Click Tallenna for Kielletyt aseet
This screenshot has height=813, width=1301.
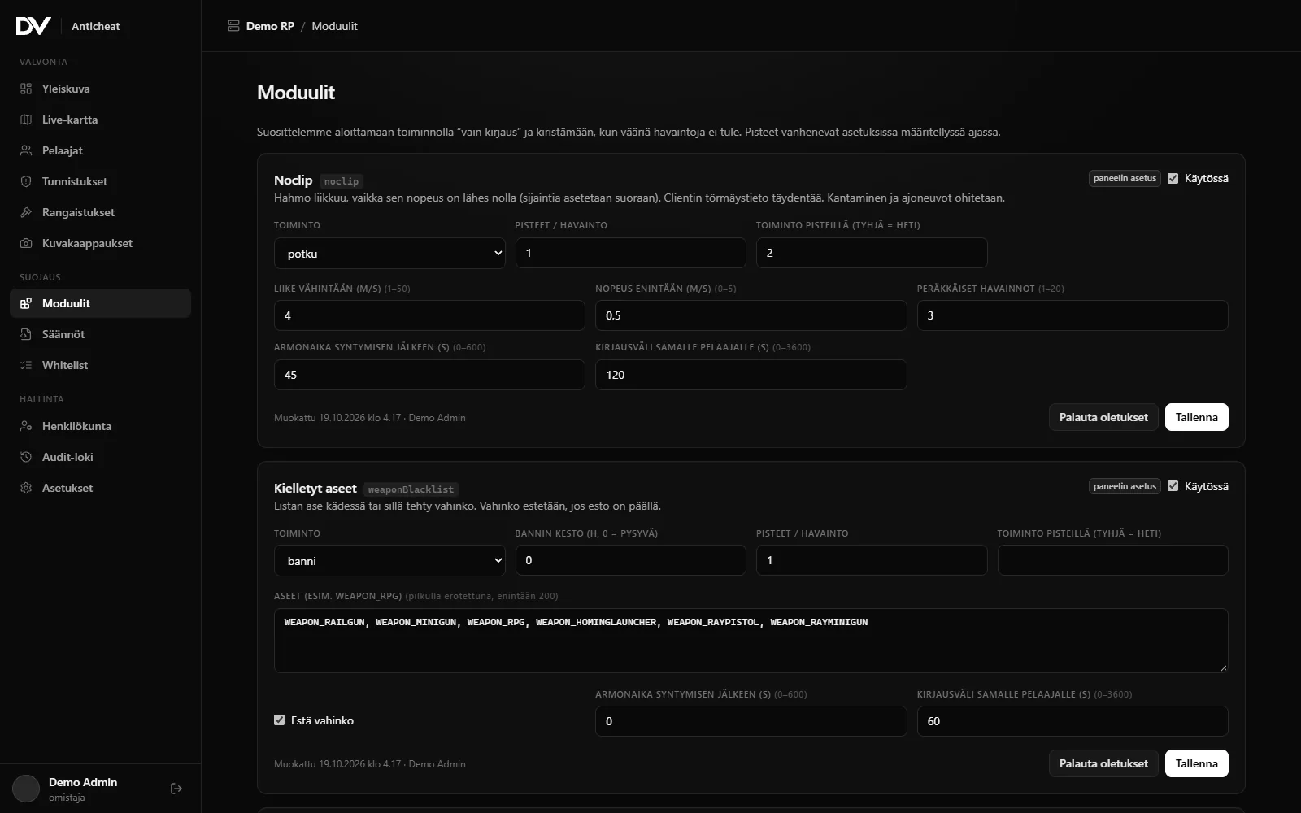pyautogui.click(x=1196, y=763)
